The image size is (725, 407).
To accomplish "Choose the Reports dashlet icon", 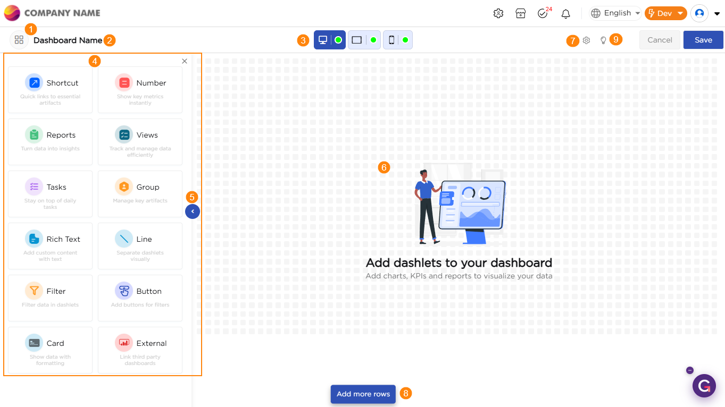I will point(34,135).
